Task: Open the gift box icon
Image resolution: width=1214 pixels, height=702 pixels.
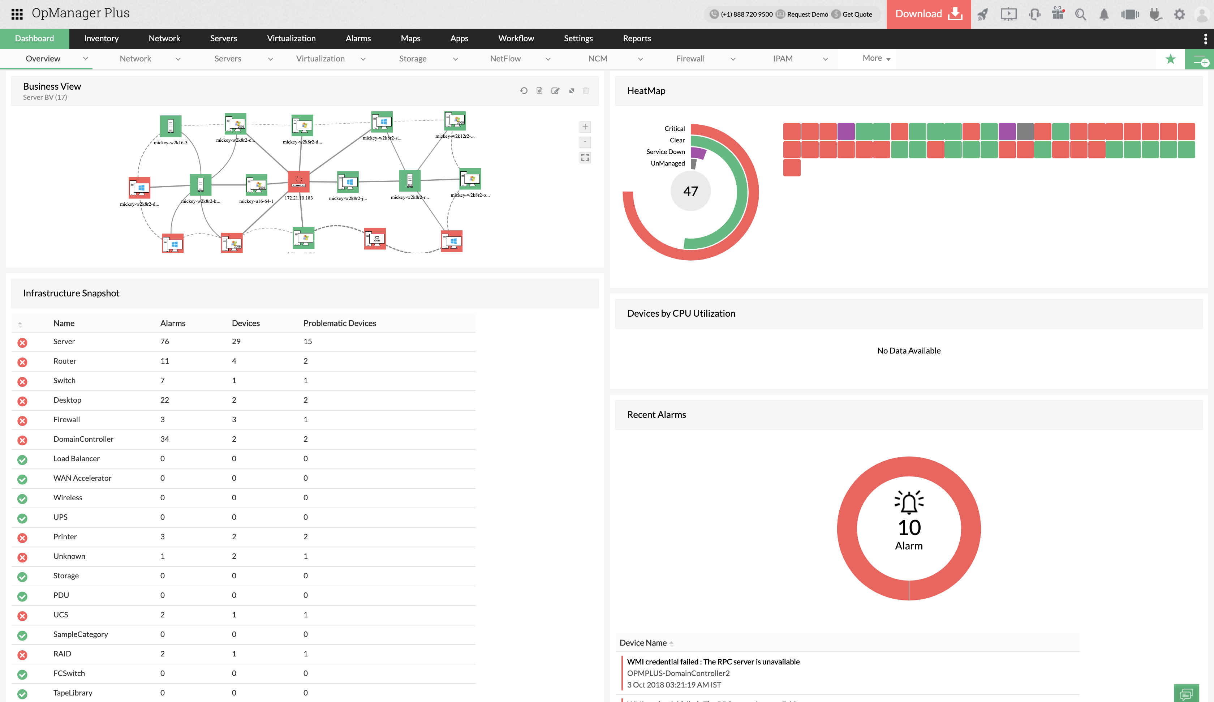Action: pyautogui.click(x=1058, y=13)
